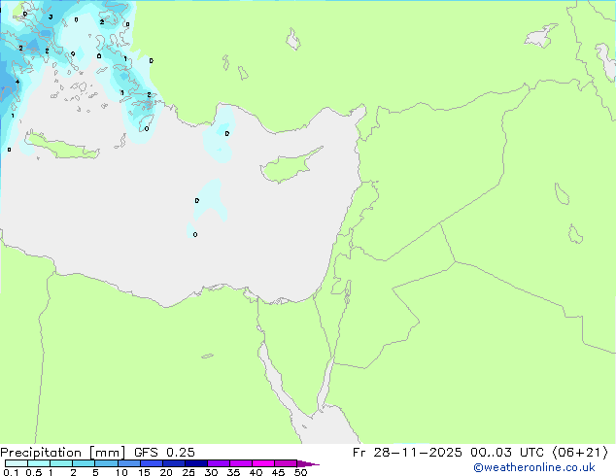Click the legend label "25"

click(188, 472)
